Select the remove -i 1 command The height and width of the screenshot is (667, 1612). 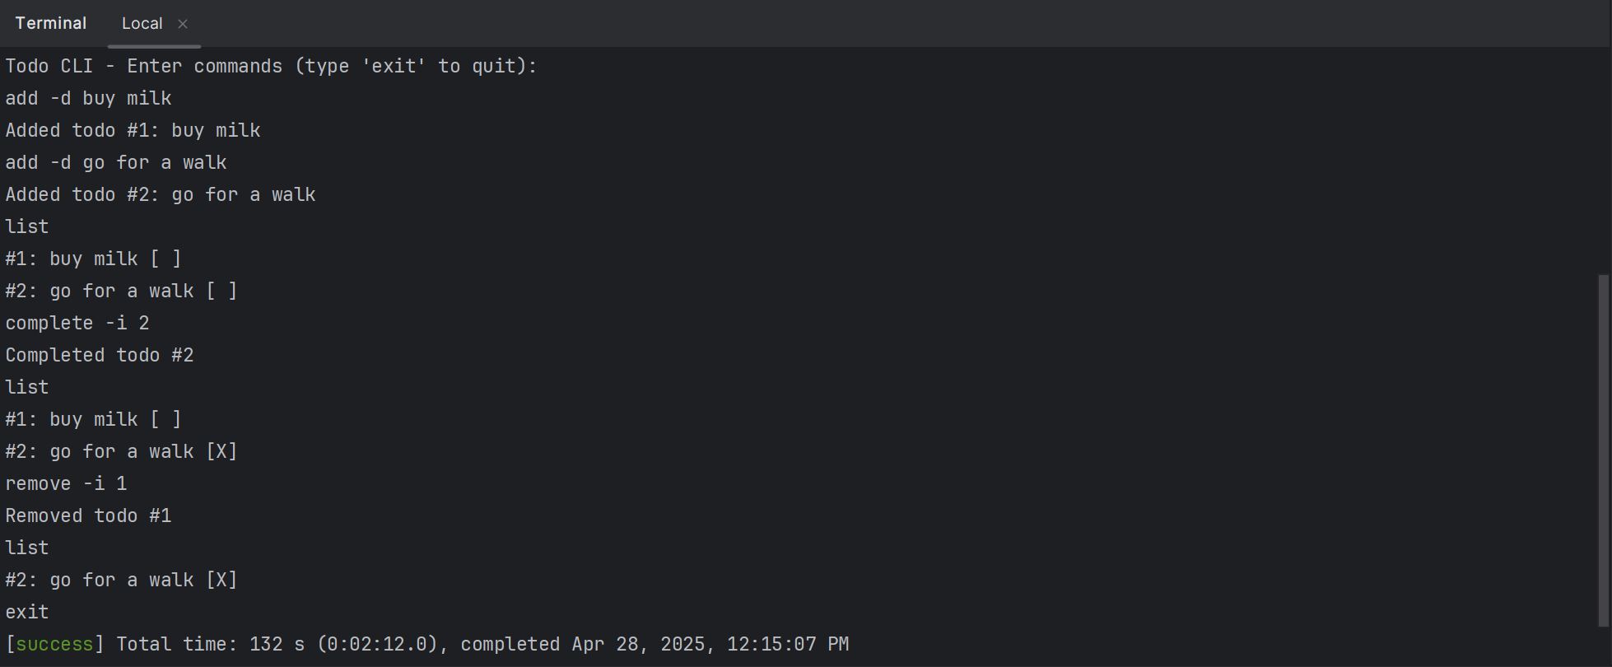click(66, 483)
